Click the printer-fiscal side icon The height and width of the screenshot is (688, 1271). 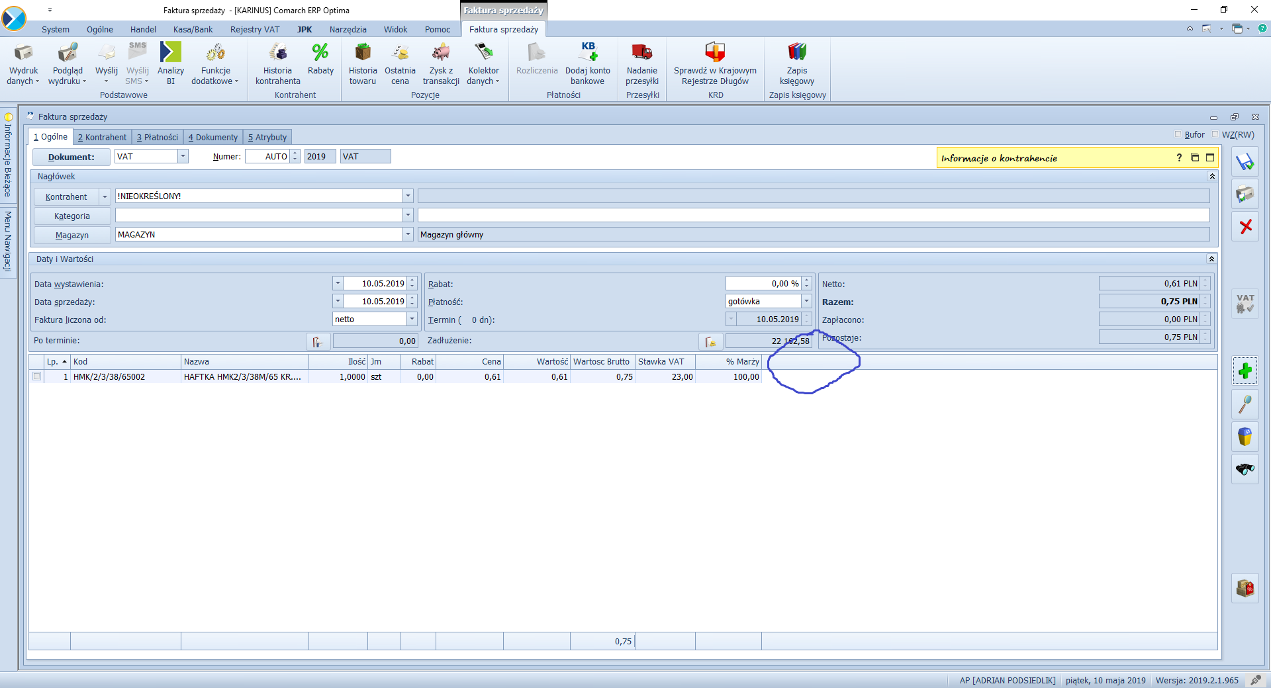1245,194
